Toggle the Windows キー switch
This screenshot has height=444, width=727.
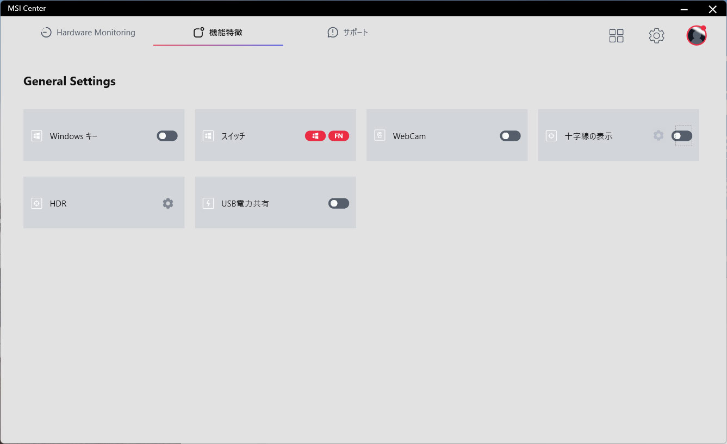[x=167, y=136]
